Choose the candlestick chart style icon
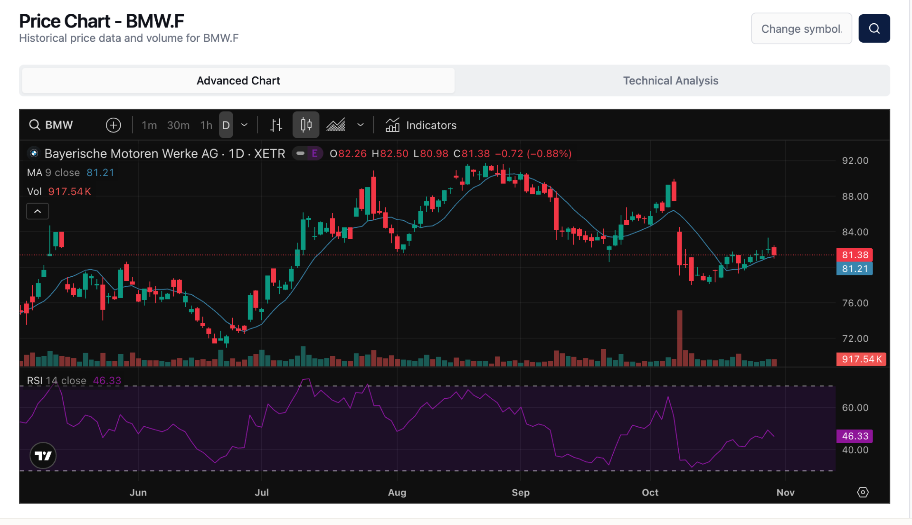The image size is (912, 525). coord(306,125)
